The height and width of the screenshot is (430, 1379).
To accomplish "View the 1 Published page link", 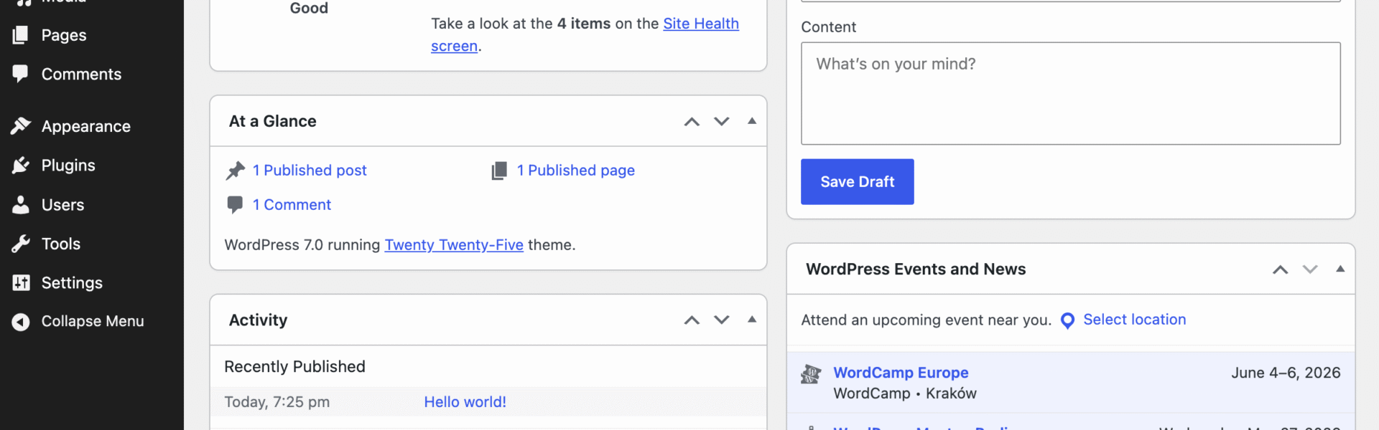I will (576, 171).
